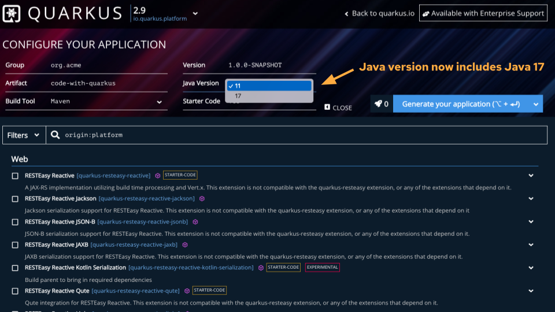
Task: Check the RESTEasy Reactive extension checkbox
Action: pyautogui.click(x=16, y=176)
